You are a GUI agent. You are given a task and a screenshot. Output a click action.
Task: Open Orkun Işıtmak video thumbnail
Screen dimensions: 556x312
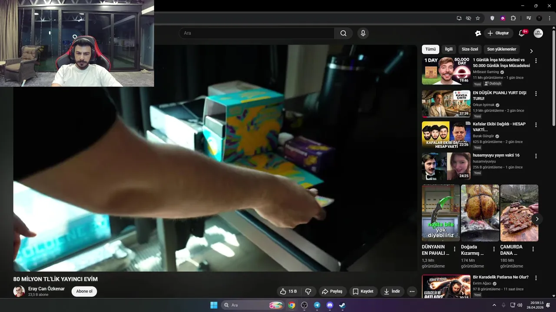(x=446, y=104)
